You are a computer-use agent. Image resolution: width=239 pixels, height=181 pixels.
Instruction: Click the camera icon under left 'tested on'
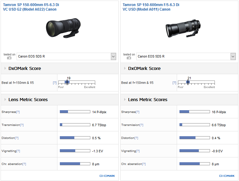[9, 58]
